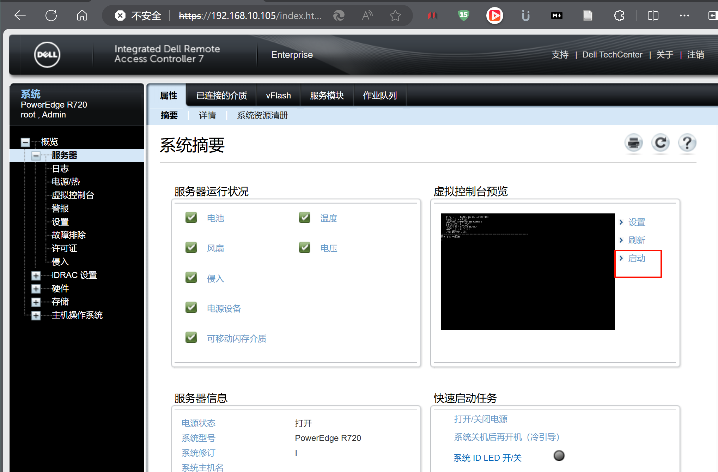The height and width of the screenshot is (472, 718).
Task: Click the browser split screen icon
Action: (653, 16)
